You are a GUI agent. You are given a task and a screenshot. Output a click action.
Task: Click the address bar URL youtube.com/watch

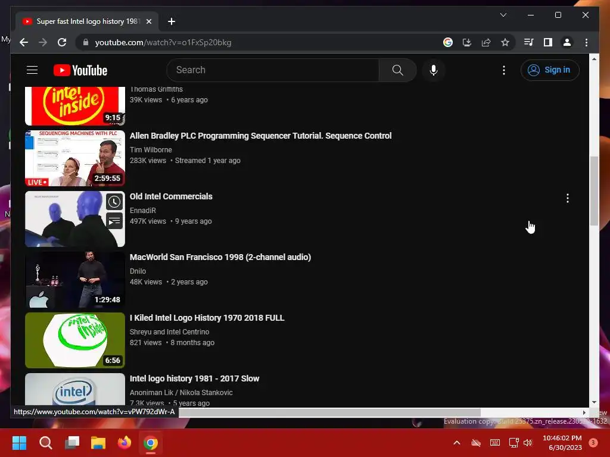pyautogui.click(x=163, y=42)
